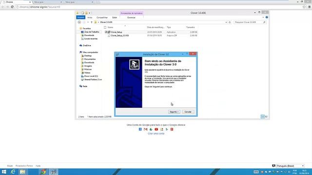
Task: Switch to the Exibir ribbon tab
Action: (x=115, y=17)
